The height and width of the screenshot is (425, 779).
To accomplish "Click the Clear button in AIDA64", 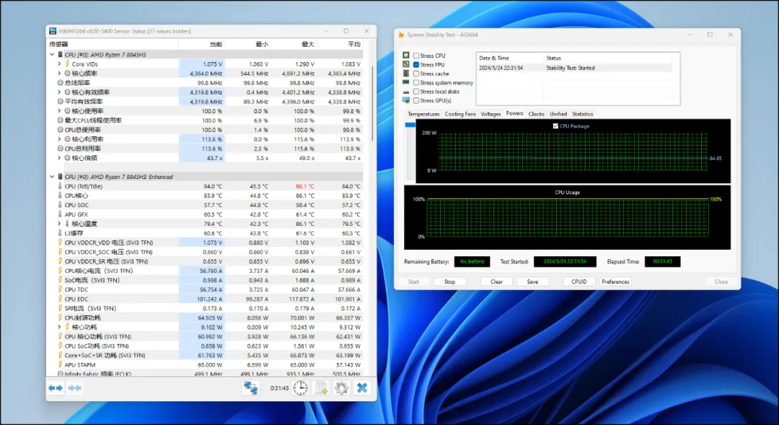I will click(497, 281).
